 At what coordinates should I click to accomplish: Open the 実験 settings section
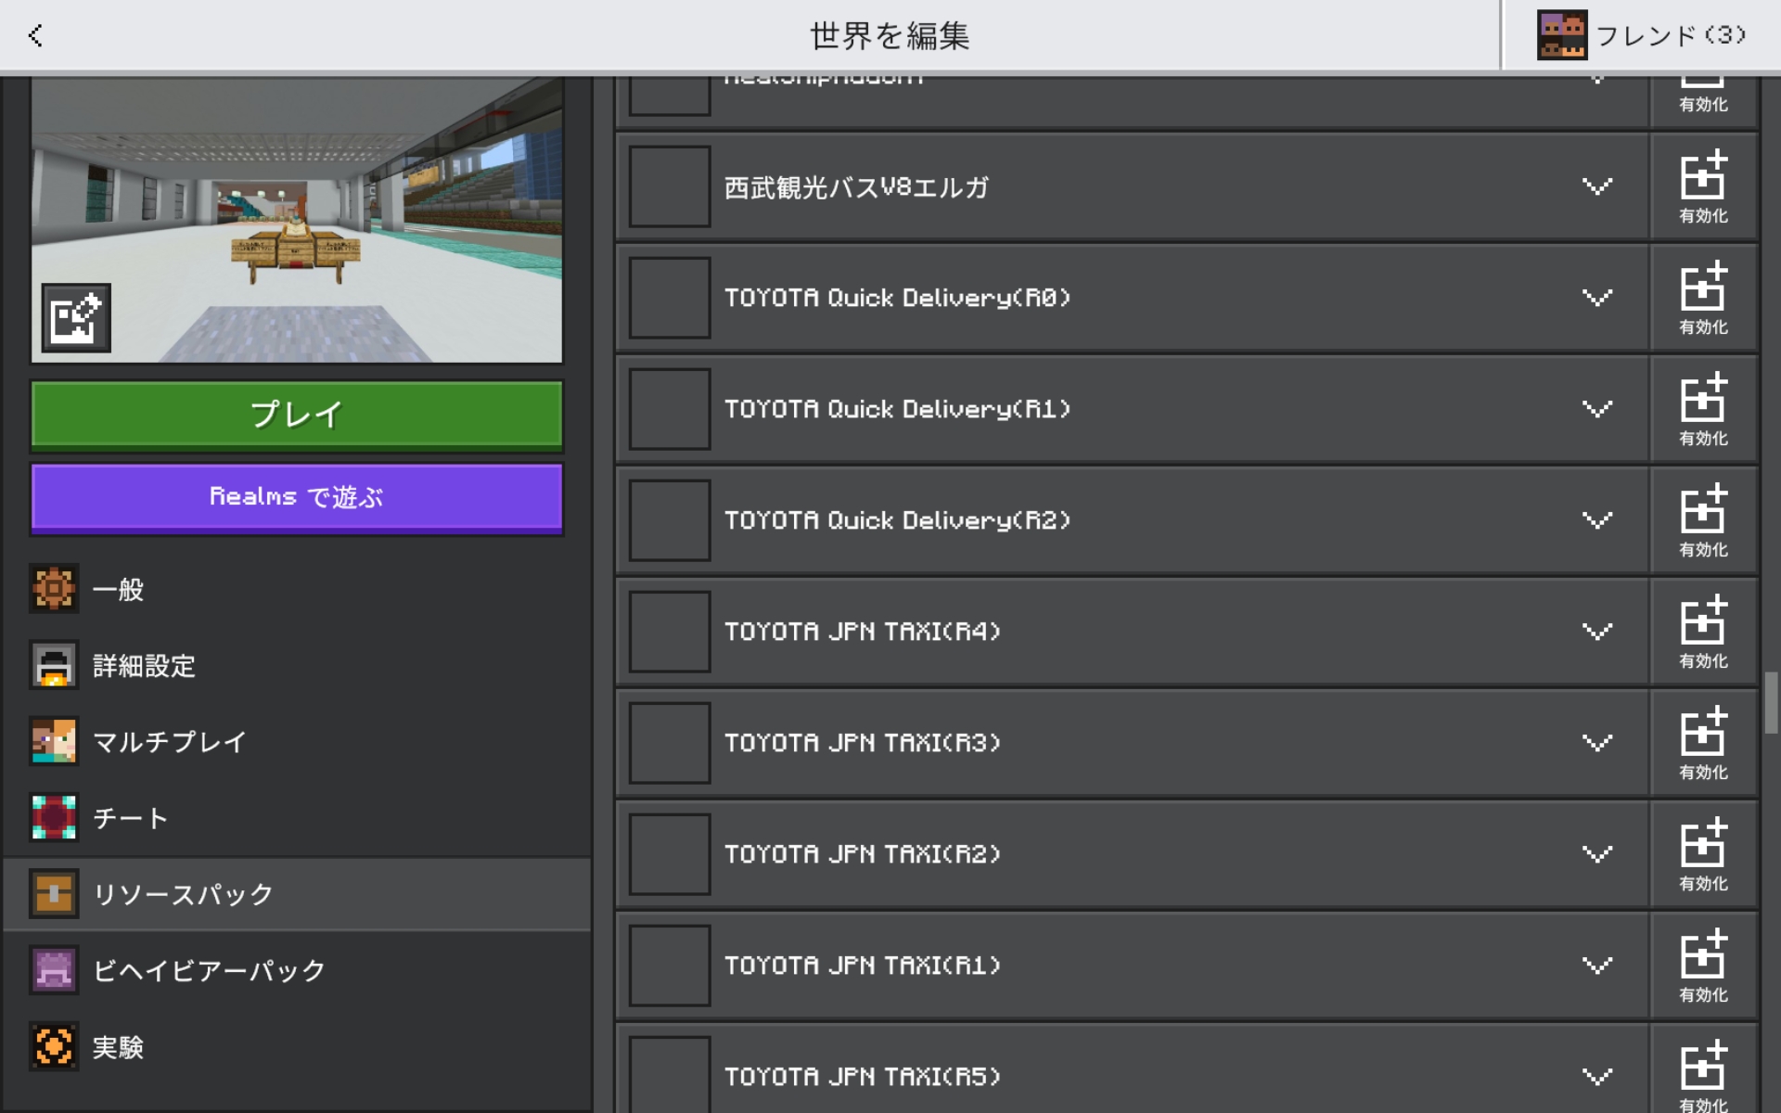click(118, 1047)
